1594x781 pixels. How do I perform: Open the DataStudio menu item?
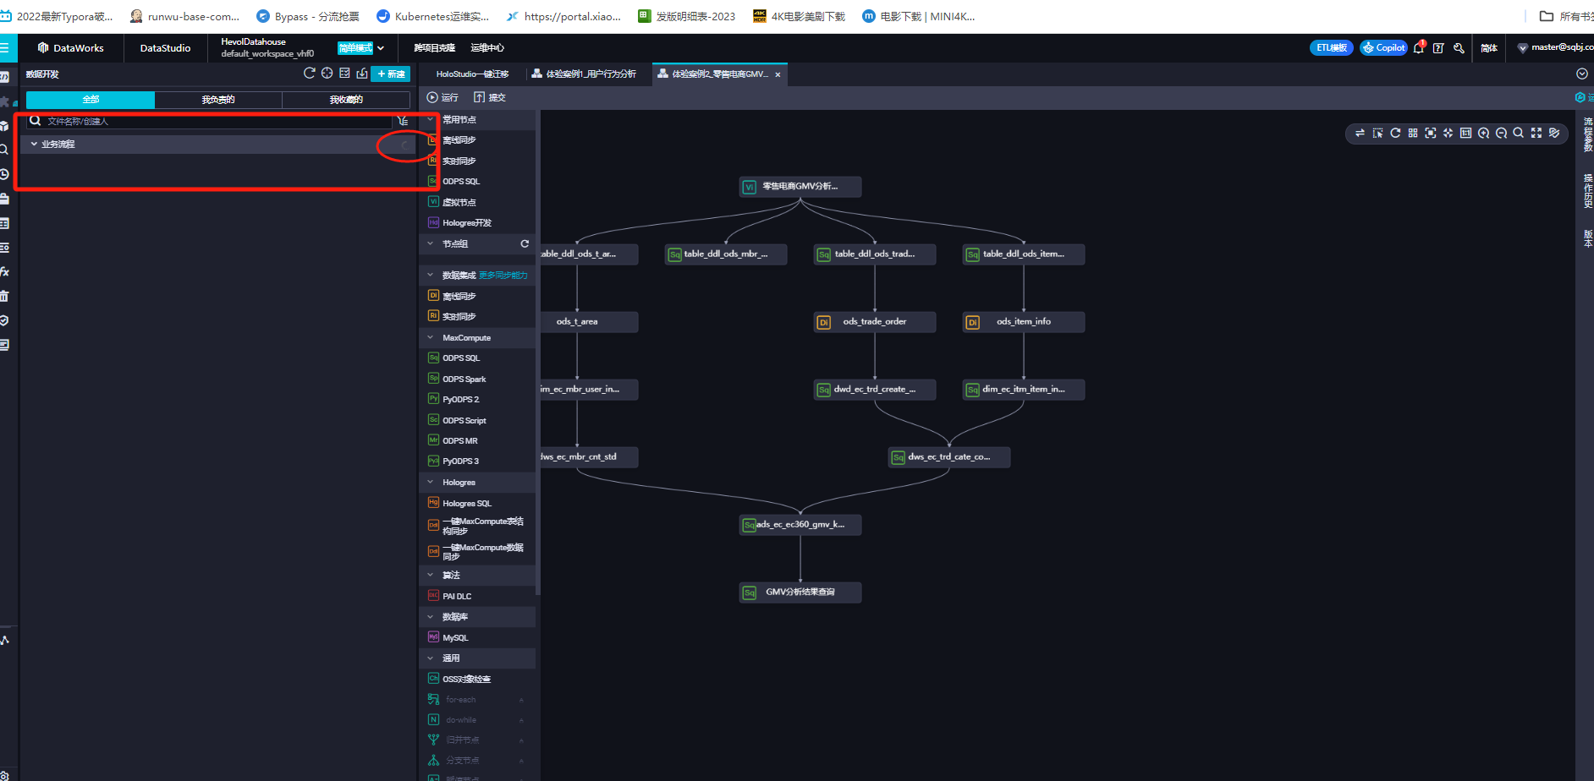click(165, 48)
